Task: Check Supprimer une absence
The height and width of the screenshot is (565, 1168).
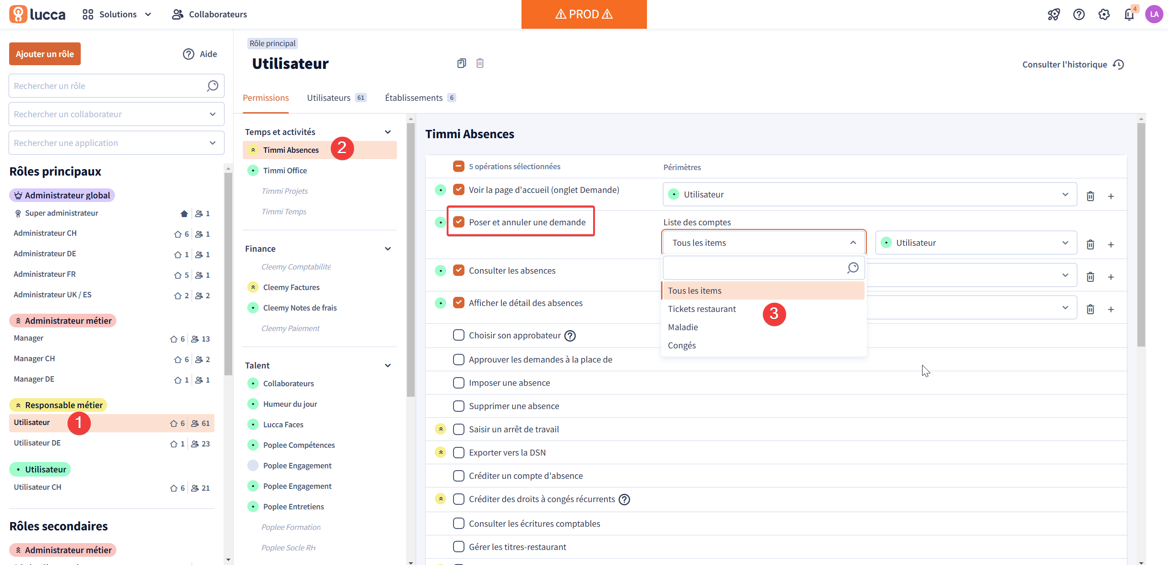Action: (x=459, y=406)
